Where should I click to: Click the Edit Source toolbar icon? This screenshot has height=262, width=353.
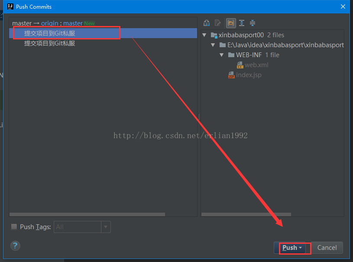[218, 23]
